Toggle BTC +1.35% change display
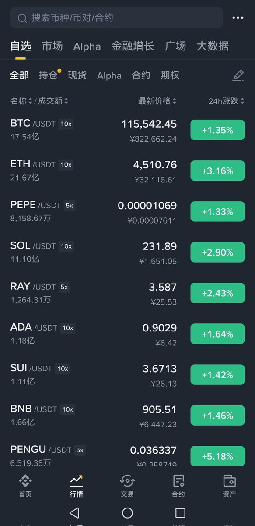The width and height of the screenshot is (255, 526). tap(217, 130)
